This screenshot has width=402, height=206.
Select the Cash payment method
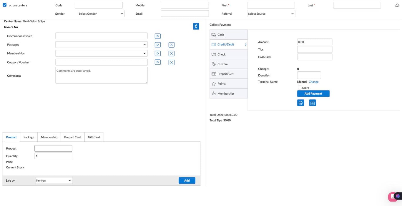click(229, 35)
